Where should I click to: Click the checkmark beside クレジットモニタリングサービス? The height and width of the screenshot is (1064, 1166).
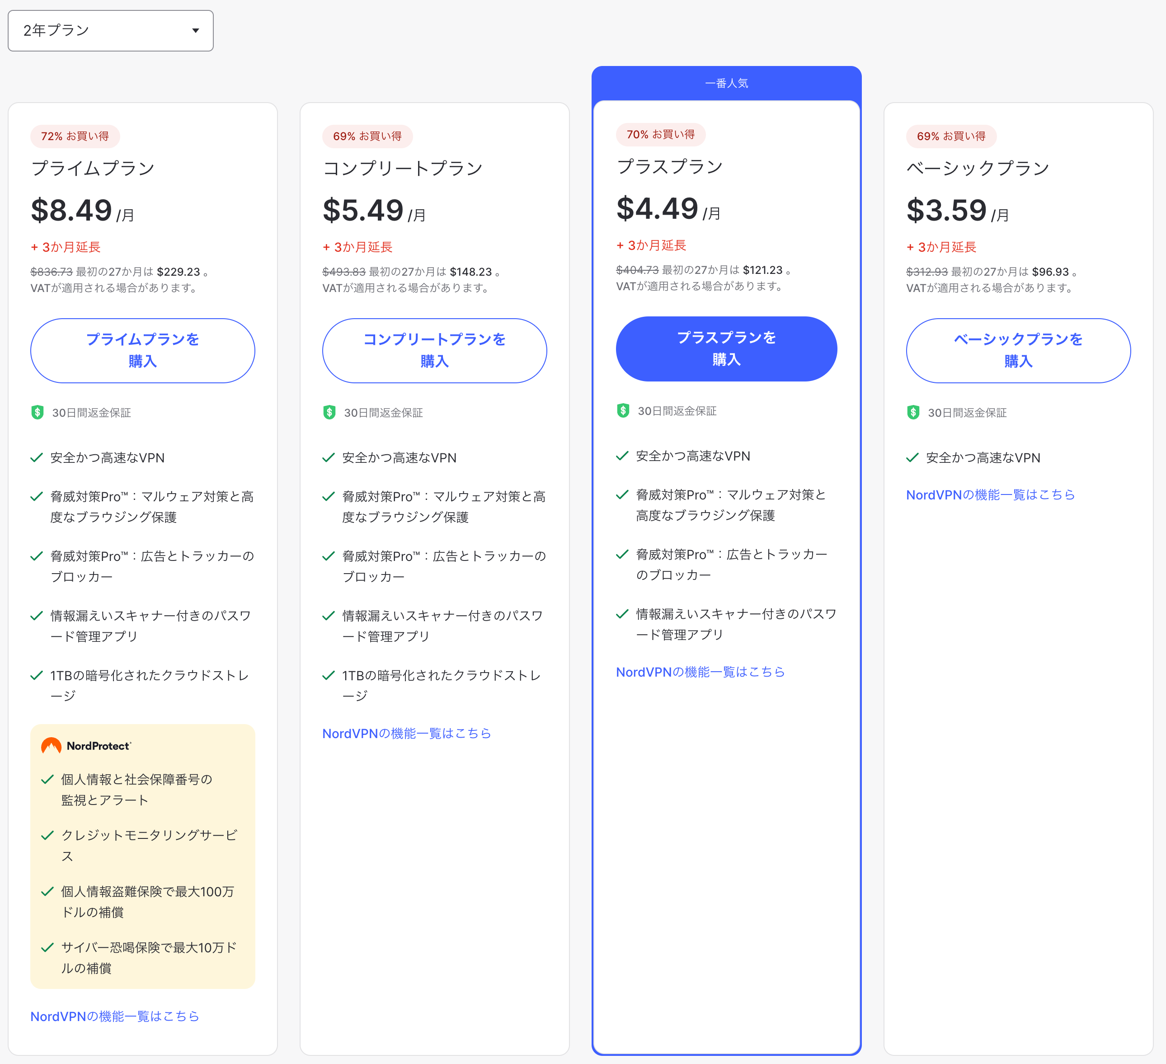[x=47, y=835]
